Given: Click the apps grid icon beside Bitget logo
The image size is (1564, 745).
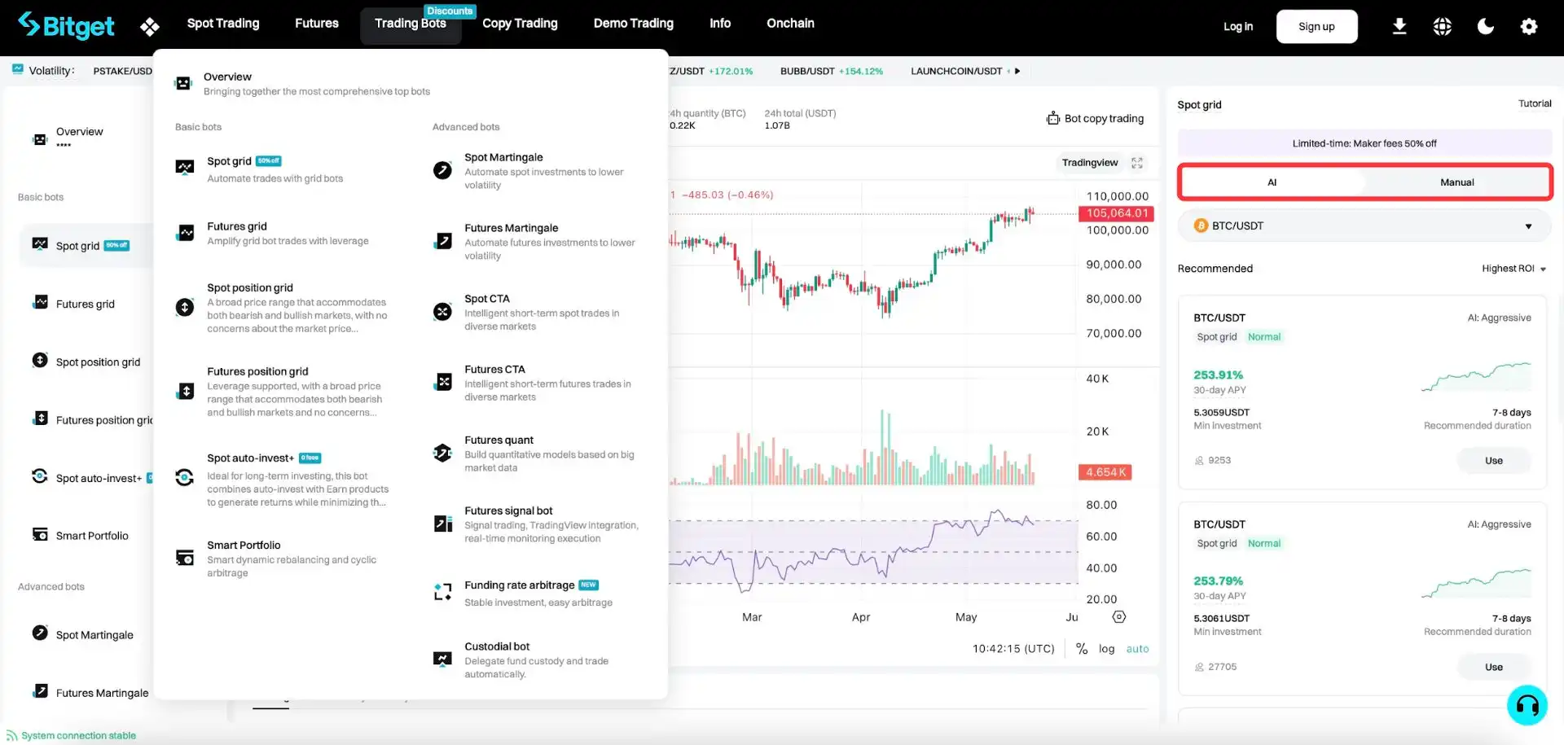Looking at the screenshot, I should tap(149, 27).
